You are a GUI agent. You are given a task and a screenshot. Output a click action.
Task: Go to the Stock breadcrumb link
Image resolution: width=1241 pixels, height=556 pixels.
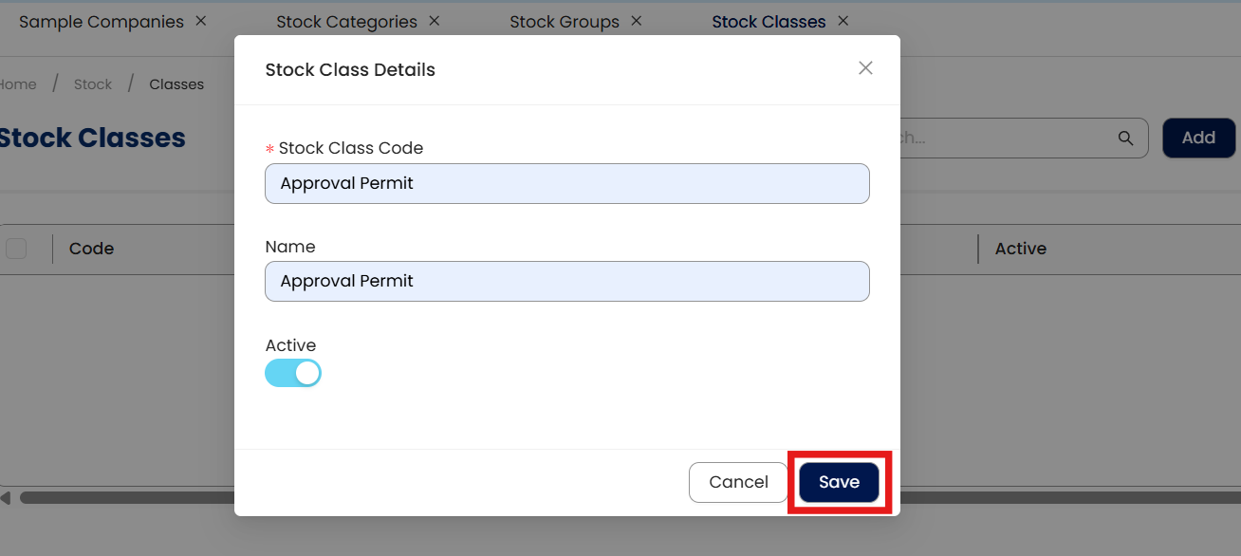click(93, 84)
